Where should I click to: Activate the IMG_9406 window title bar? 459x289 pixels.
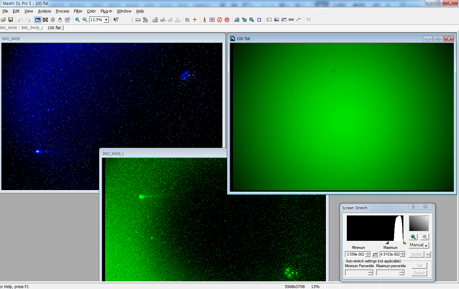[x=113, y=39]
